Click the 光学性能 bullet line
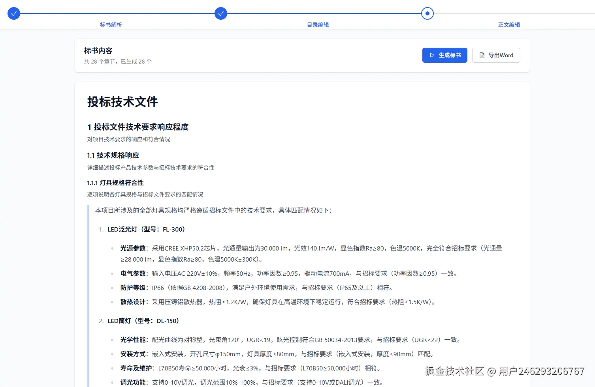The image size is (595, 387). tap(290, 340)
